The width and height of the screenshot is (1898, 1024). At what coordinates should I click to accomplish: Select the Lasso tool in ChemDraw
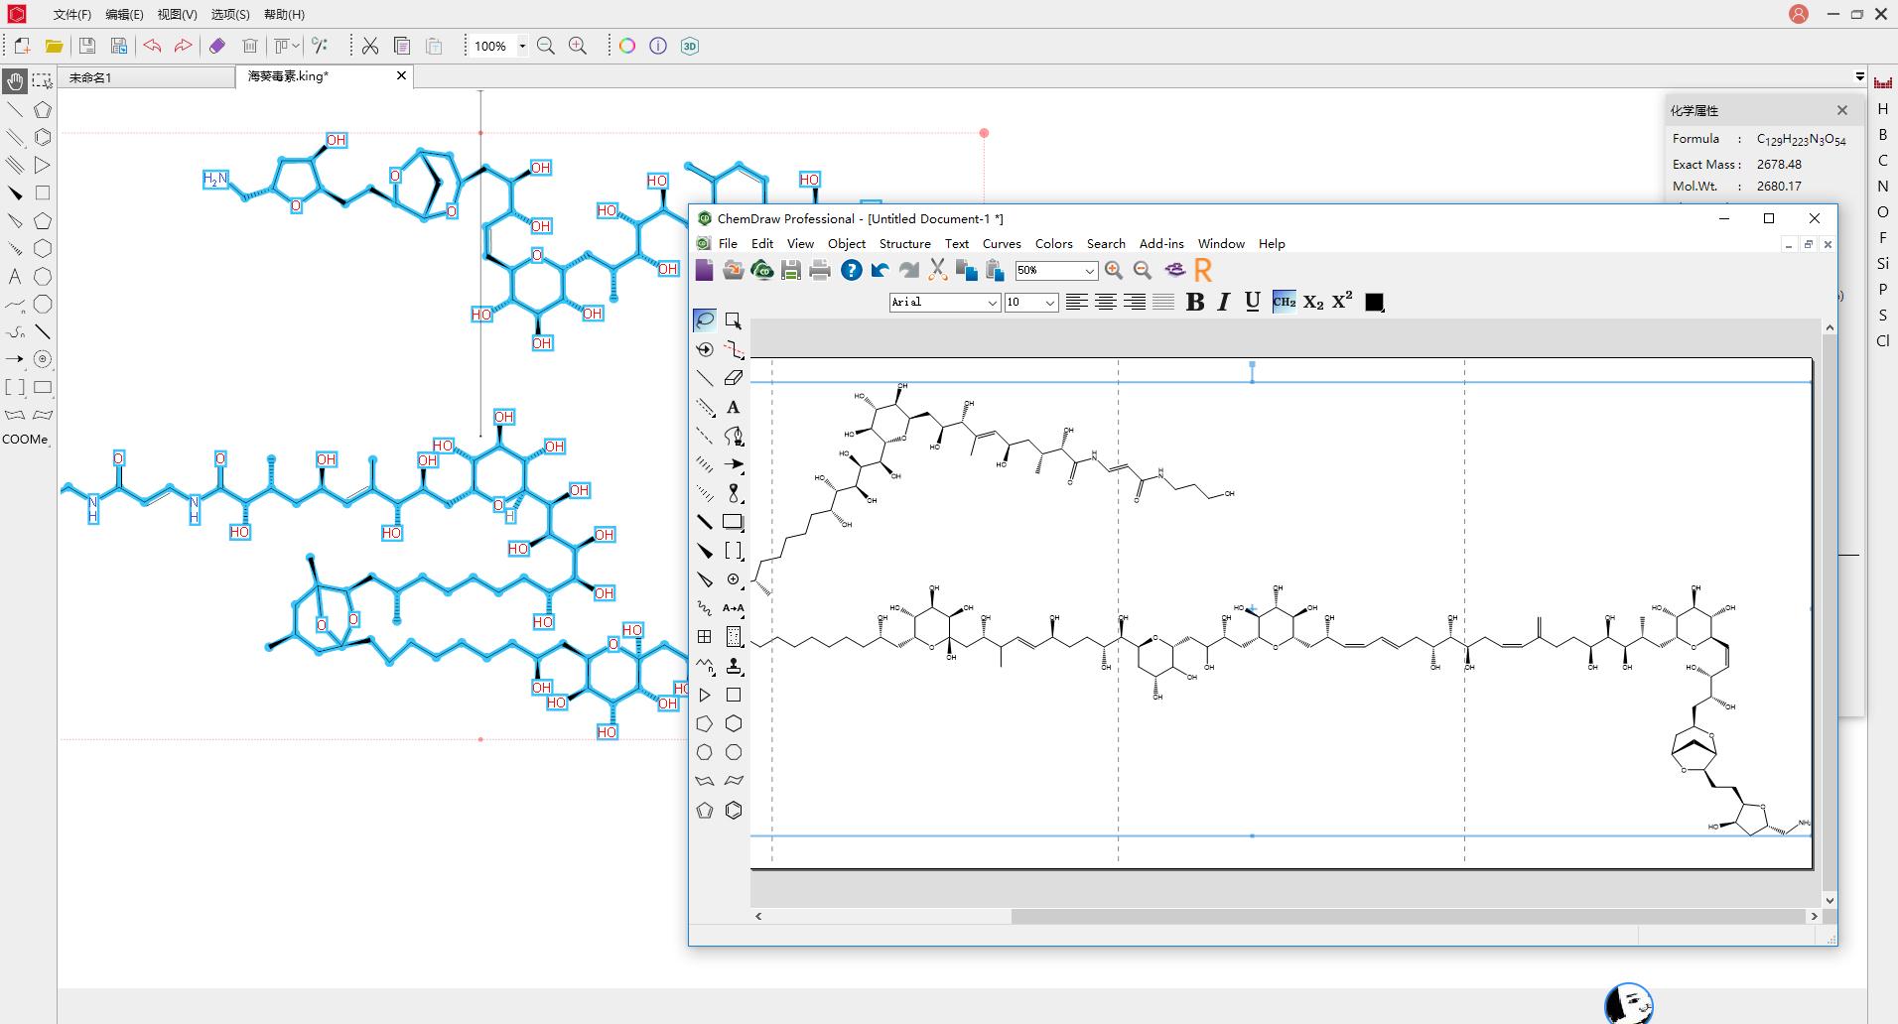705,320
